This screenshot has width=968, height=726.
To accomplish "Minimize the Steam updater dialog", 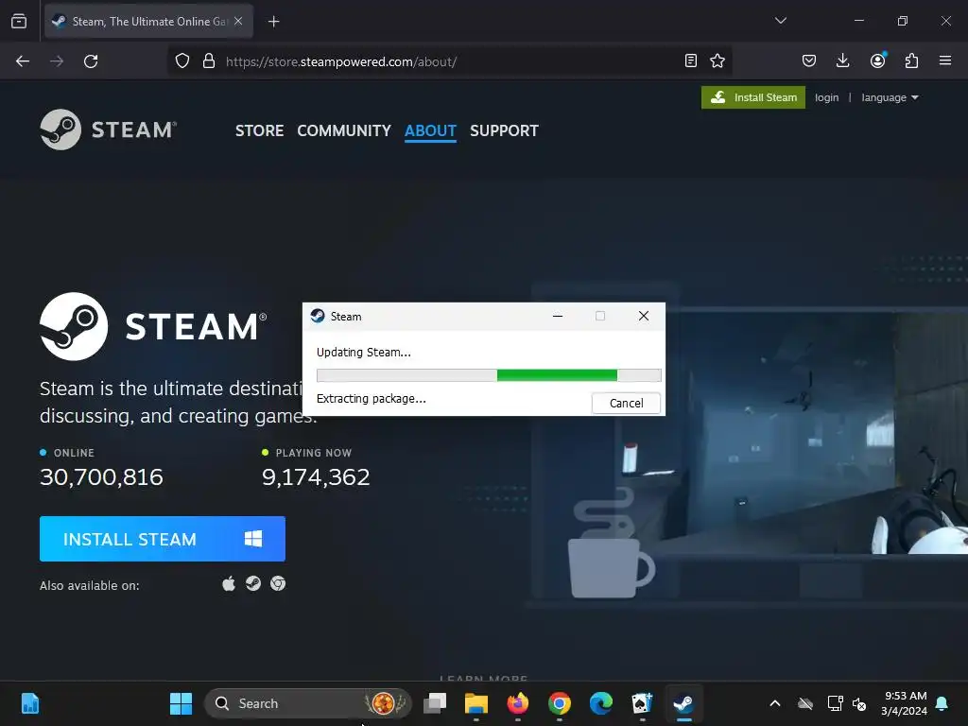I will coord(558,316).
